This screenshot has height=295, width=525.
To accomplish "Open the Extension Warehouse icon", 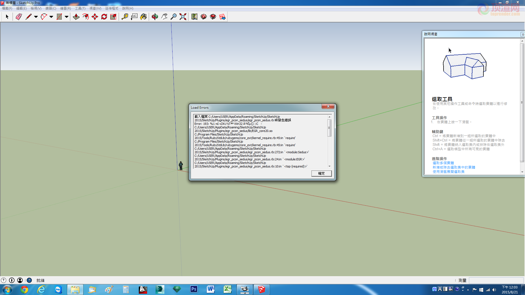I will point(213,17).
